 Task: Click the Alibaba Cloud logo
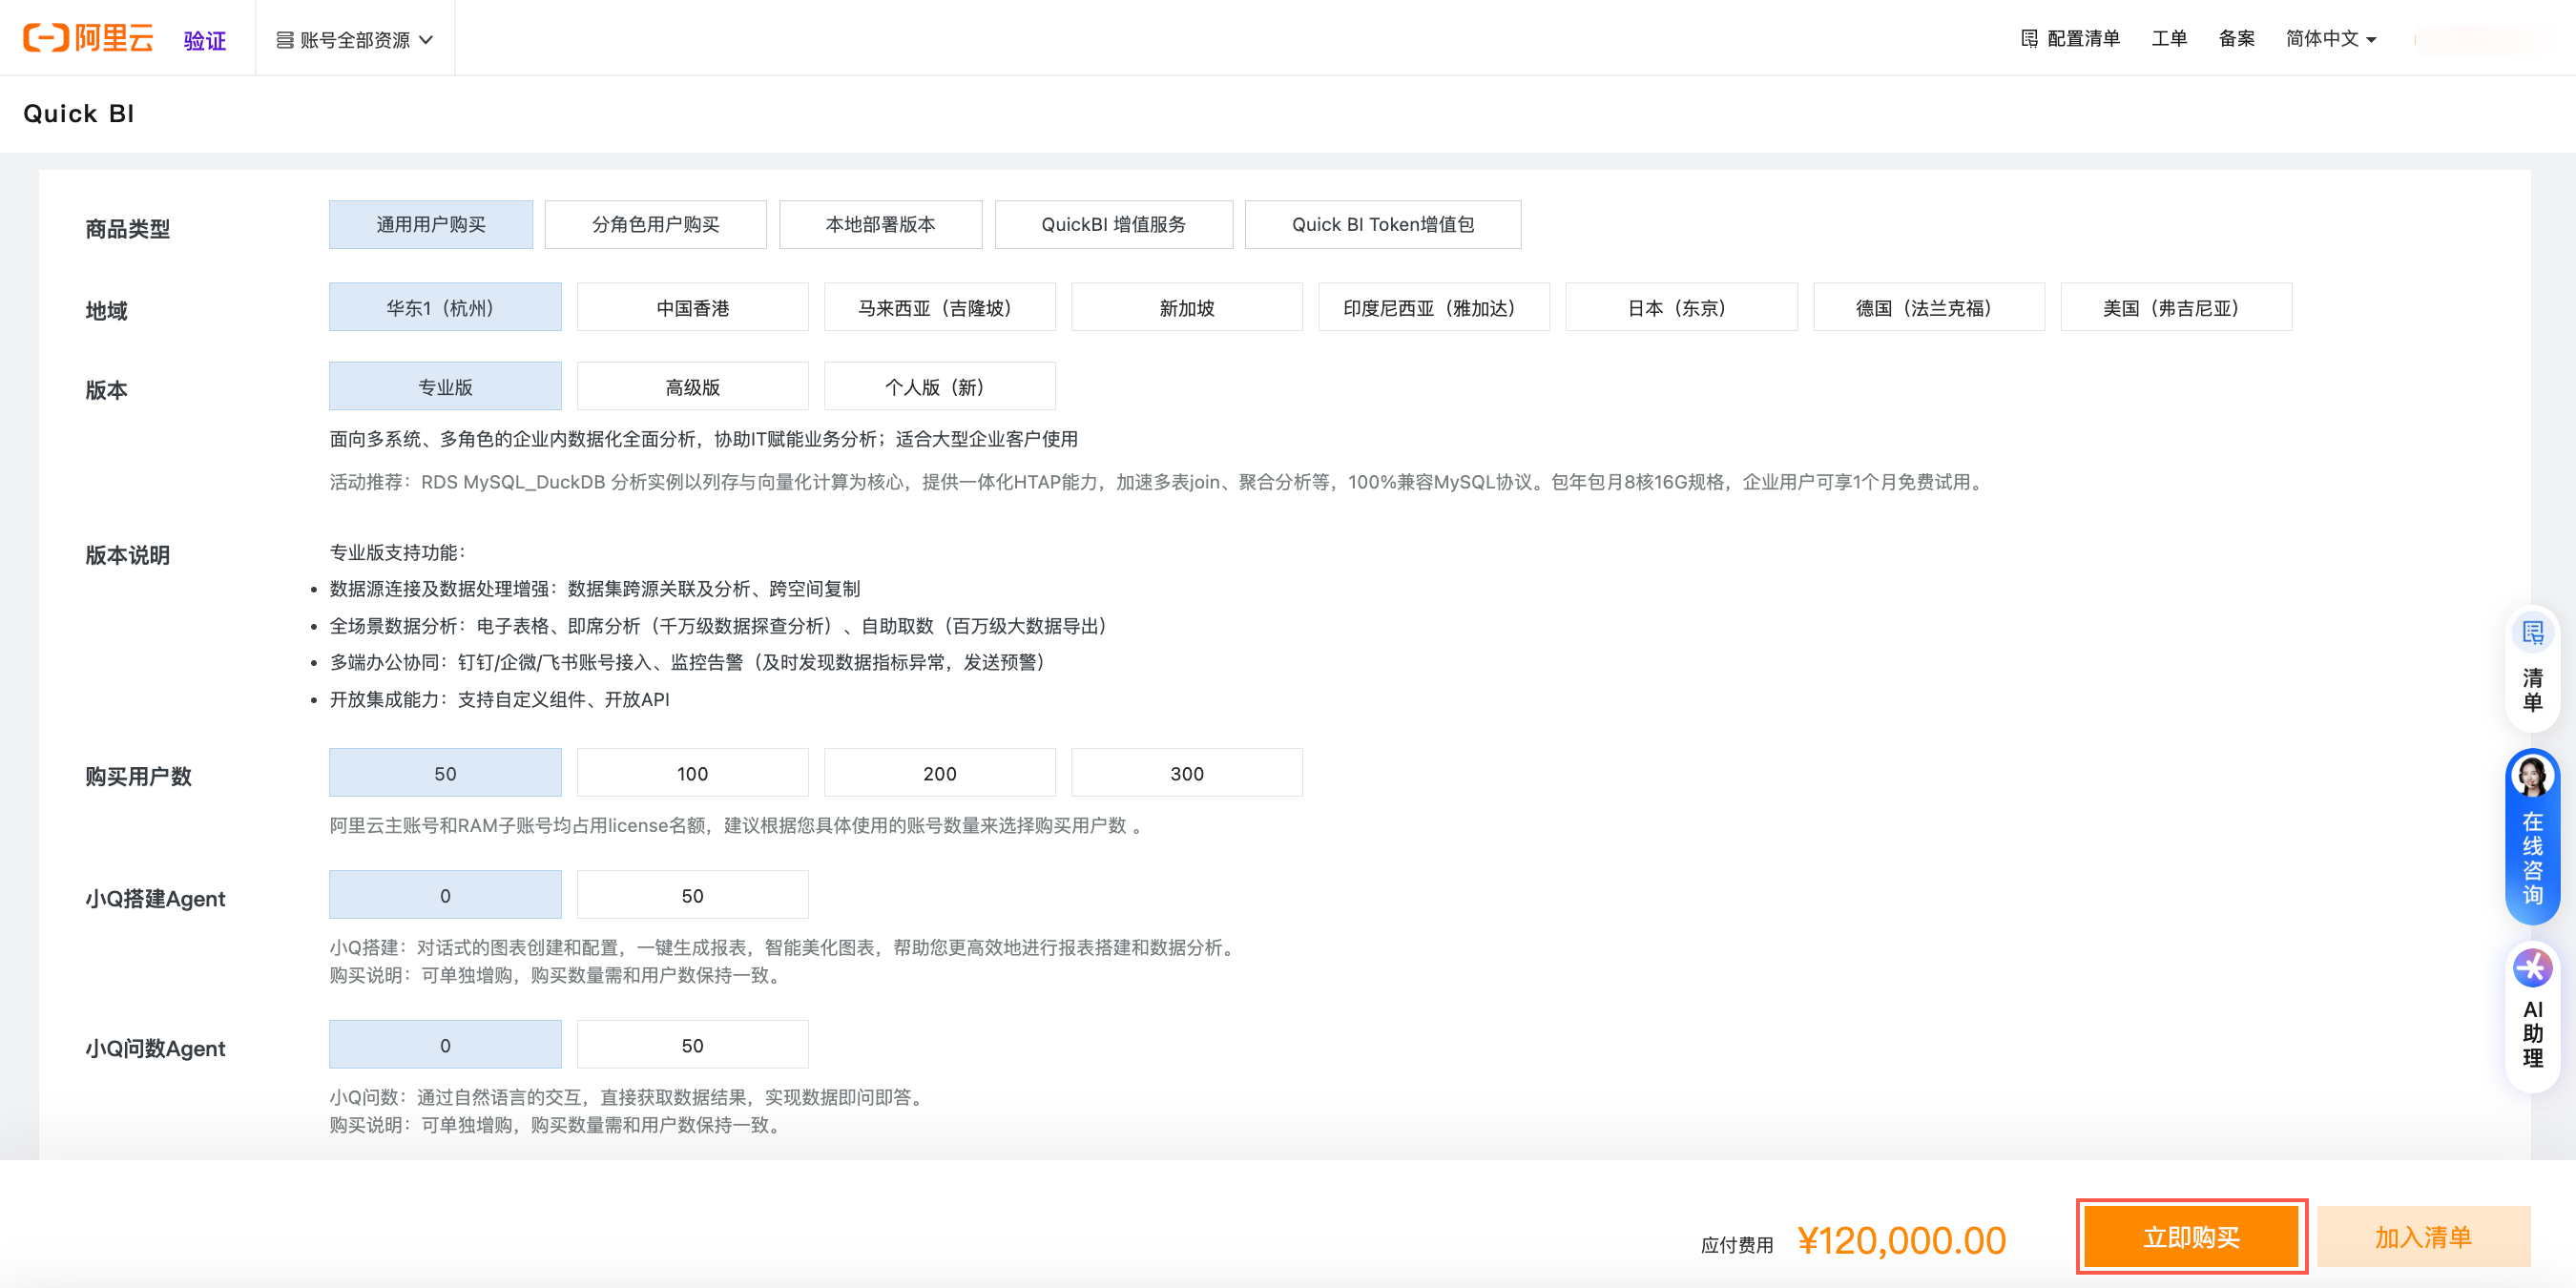click(88, 38)
